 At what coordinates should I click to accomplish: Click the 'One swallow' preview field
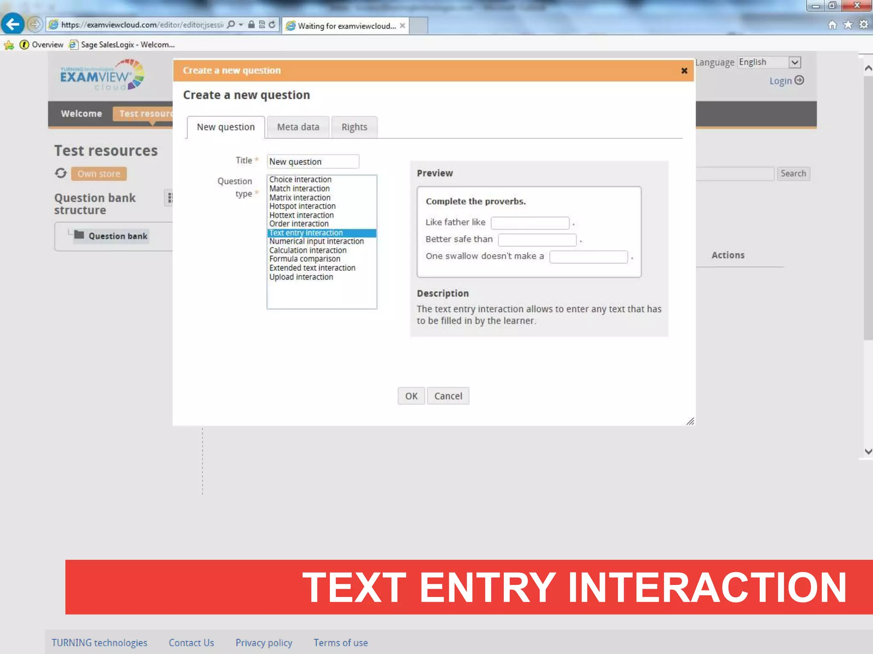click(x=588, y=257)
